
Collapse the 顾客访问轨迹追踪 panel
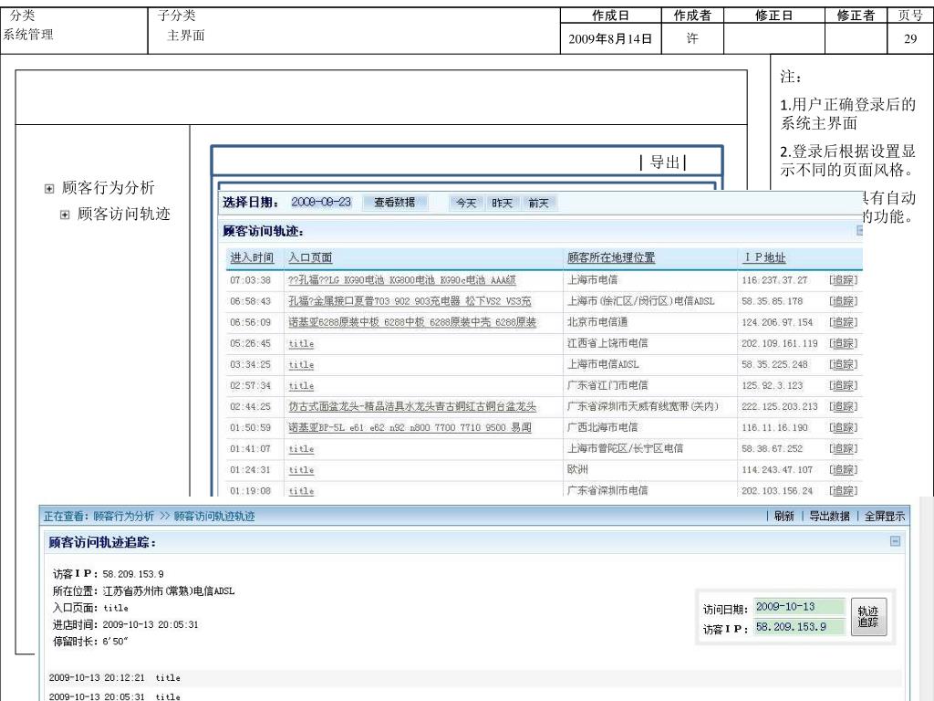coord(896,541)
